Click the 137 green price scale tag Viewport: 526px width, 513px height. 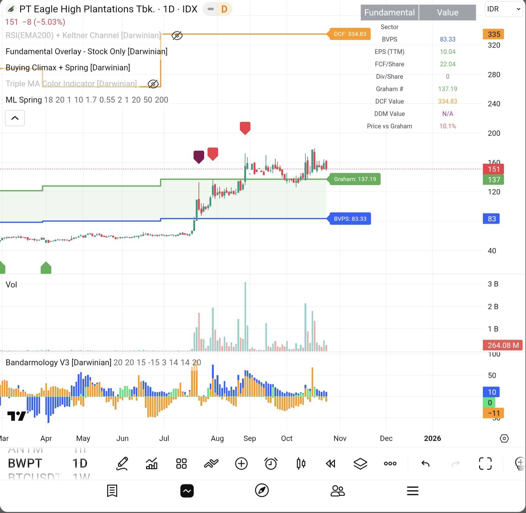(x=493, y=180)
